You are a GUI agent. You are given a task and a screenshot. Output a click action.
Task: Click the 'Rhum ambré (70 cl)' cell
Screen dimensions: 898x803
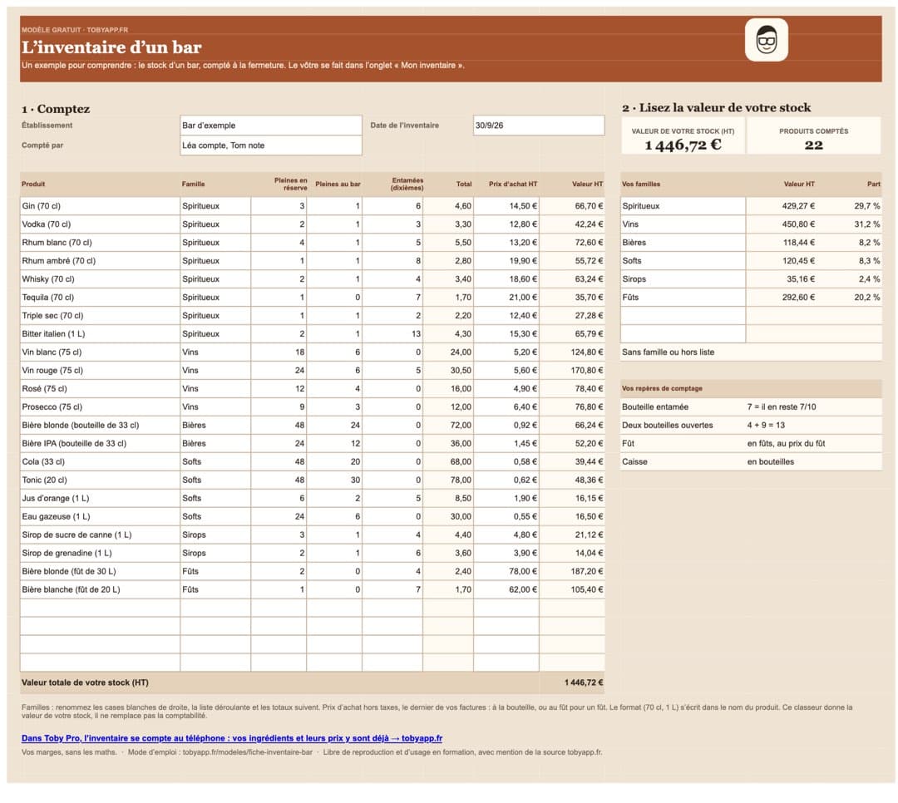coord(100,261)
